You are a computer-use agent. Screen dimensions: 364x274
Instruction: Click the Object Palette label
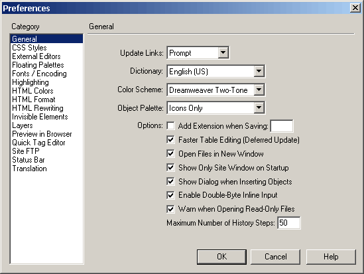141,108
